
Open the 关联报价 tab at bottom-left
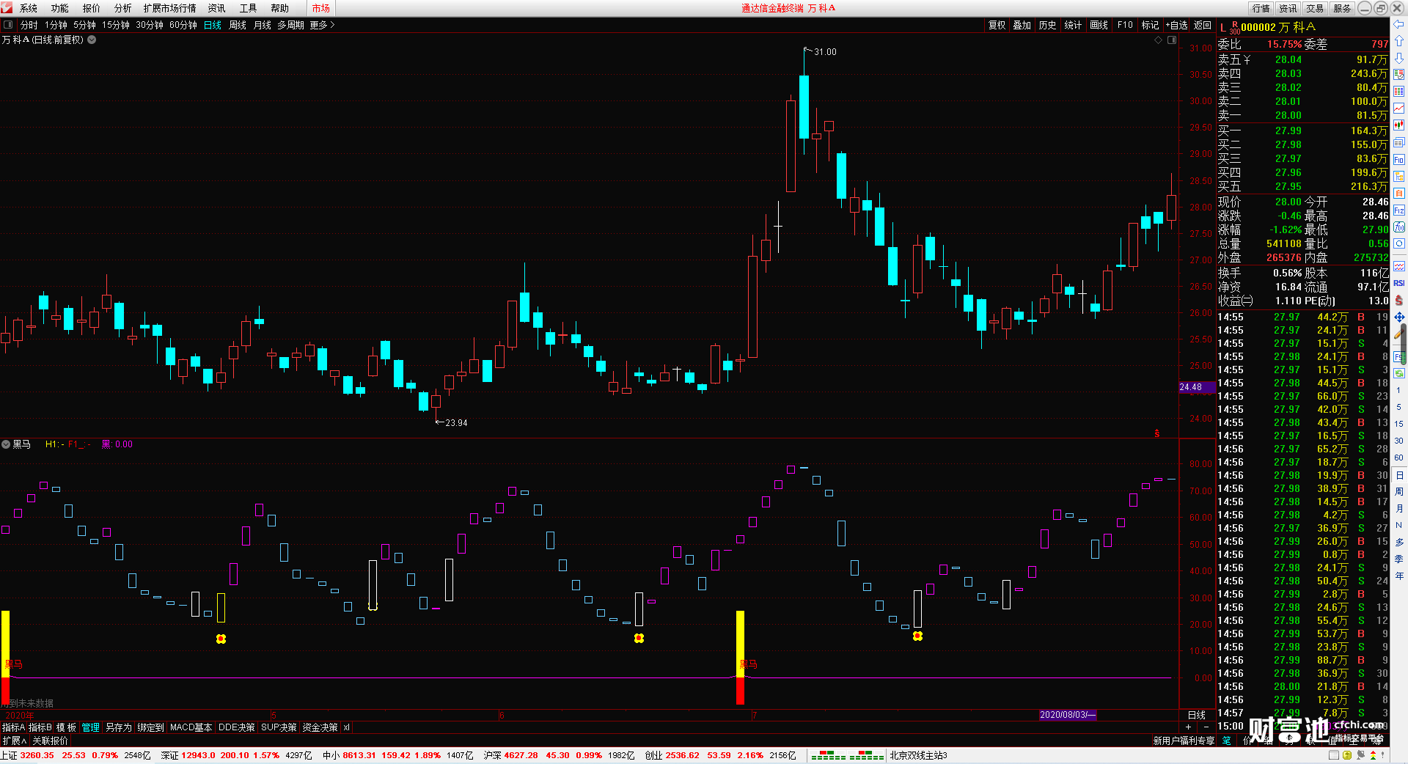[x=50, y=741]
